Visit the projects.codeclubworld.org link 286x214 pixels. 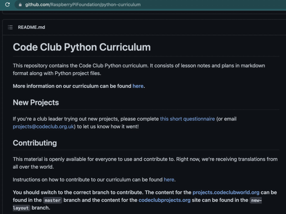pos(226,192)
